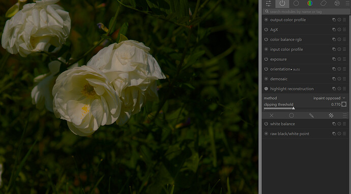Expand the input color profile module
This screenshot has width=351, height=194.
[x=286, y=49]
